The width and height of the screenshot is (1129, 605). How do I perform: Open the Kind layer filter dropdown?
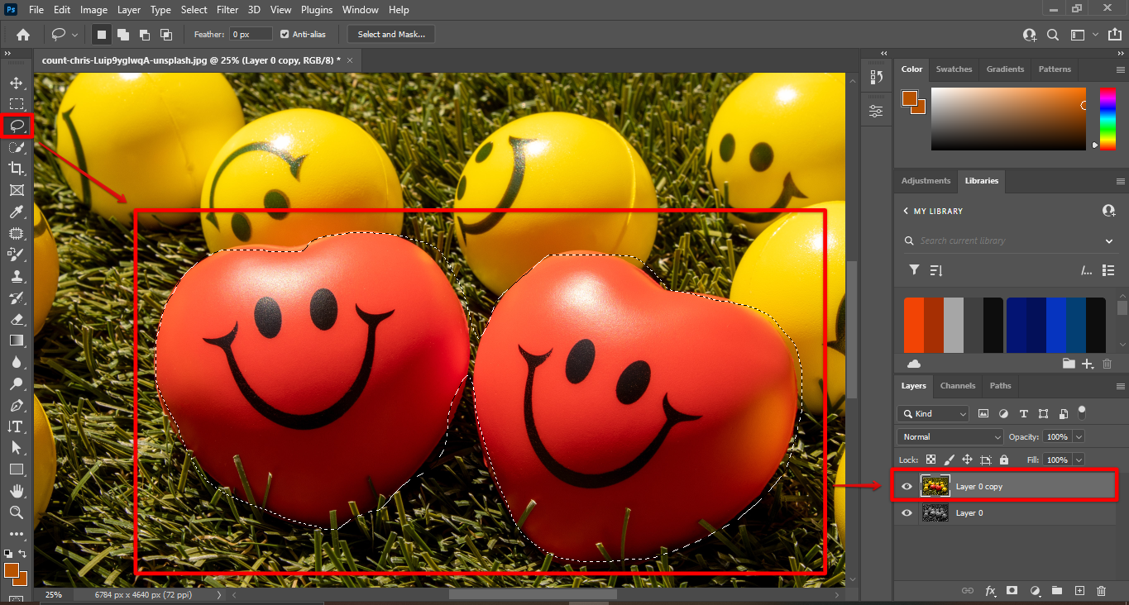[933, 413]
